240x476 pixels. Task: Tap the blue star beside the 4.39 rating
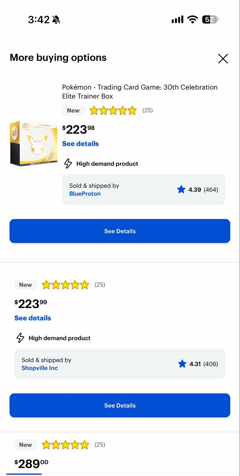[181, 190]
